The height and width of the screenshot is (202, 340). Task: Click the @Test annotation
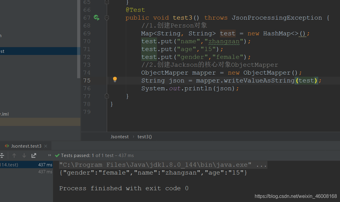(x=135, y=10)
